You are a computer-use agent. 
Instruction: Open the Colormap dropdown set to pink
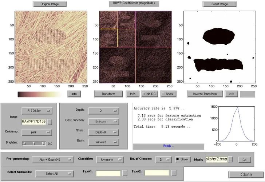coord(37,132)
